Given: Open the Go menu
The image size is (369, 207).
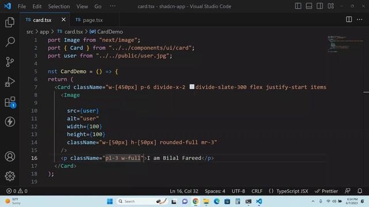Looking at the screenshot, I should coord(97,6).
